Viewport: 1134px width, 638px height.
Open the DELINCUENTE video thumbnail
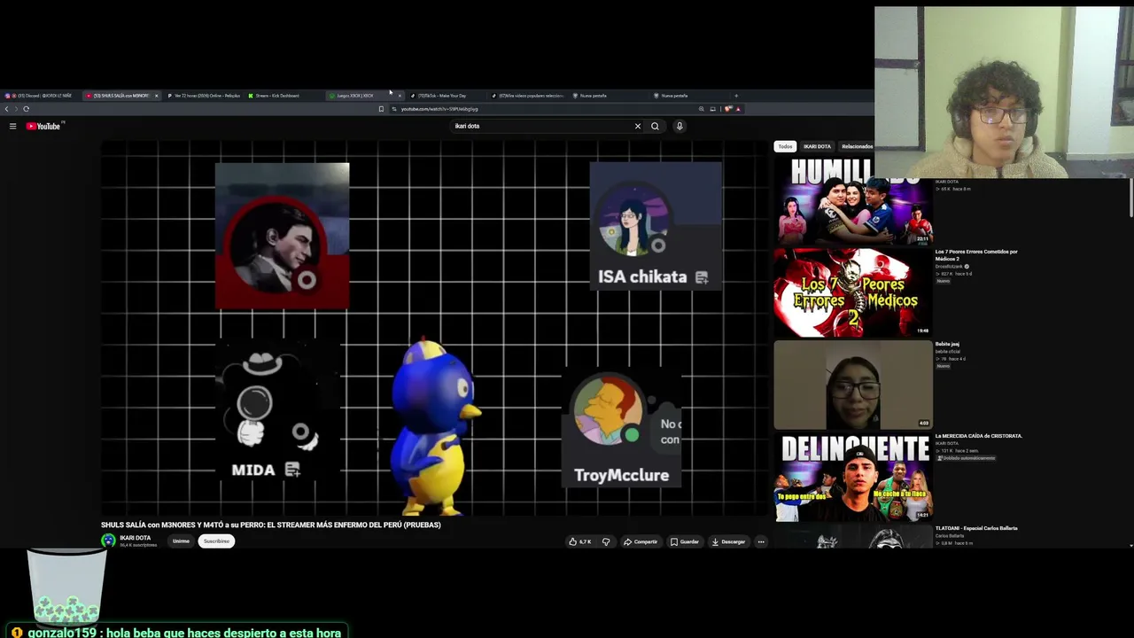[853, 478]
